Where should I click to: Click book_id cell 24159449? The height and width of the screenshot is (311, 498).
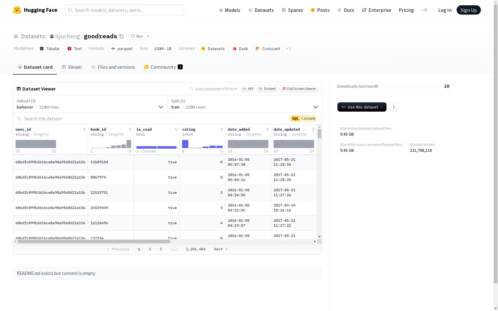click(99, 208)
